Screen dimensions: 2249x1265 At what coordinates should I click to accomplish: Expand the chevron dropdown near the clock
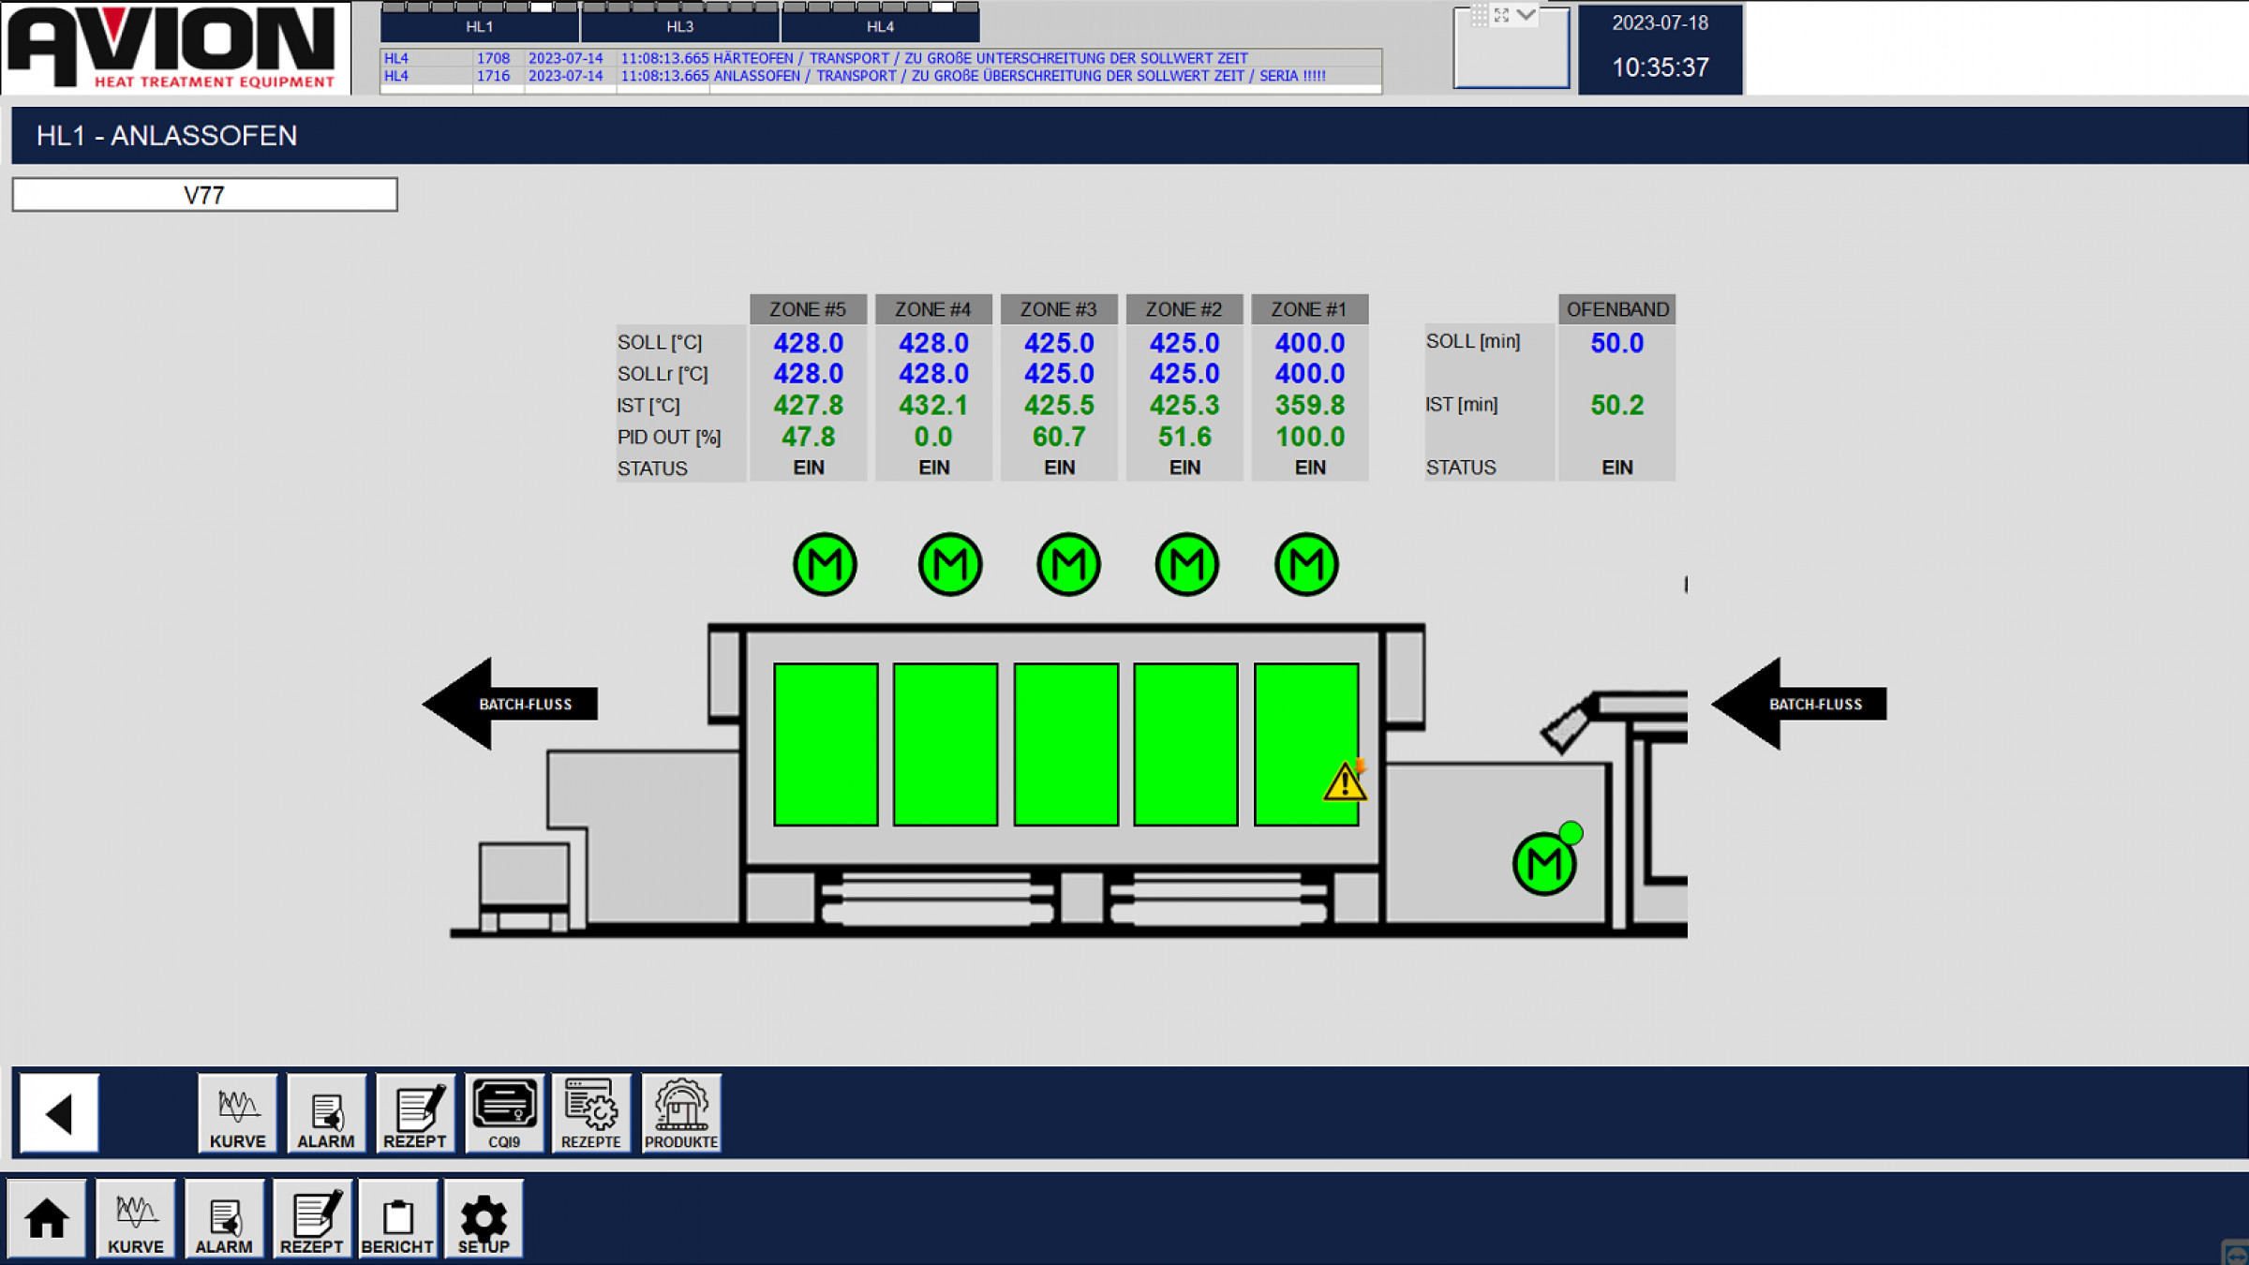pyautogui.click(x=1527, y=14)
